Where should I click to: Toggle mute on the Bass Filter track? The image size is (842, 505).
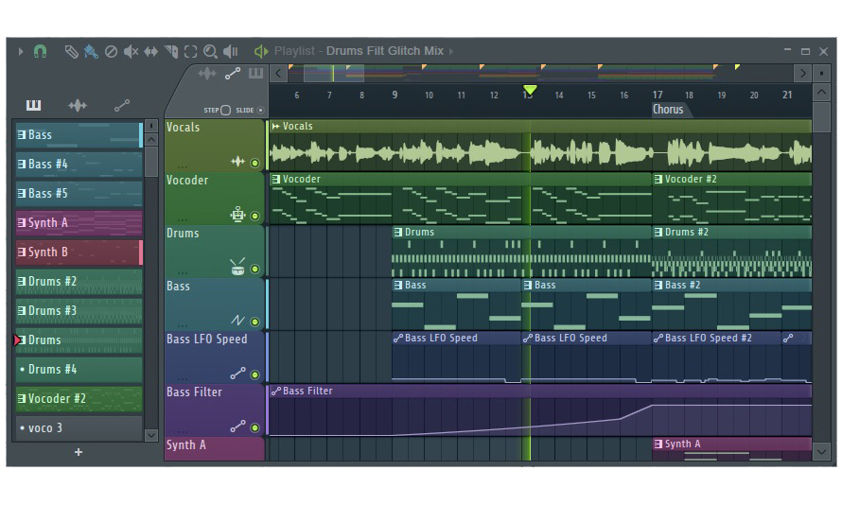coord(255,427)
